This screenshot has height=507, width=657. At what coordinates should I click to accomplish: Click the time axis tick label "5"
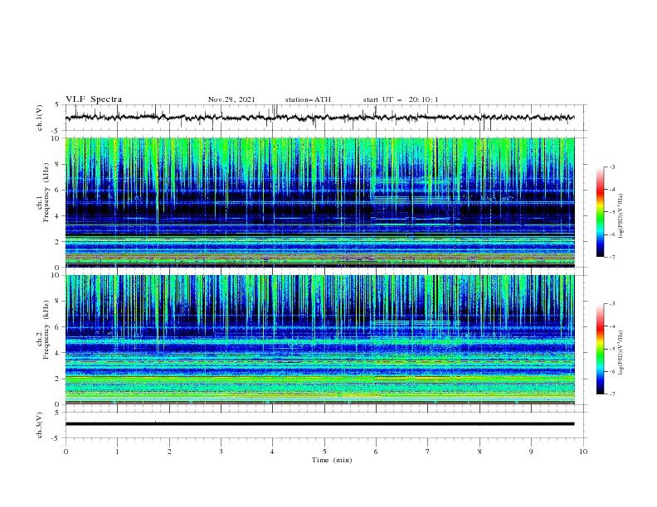[324, 451]
